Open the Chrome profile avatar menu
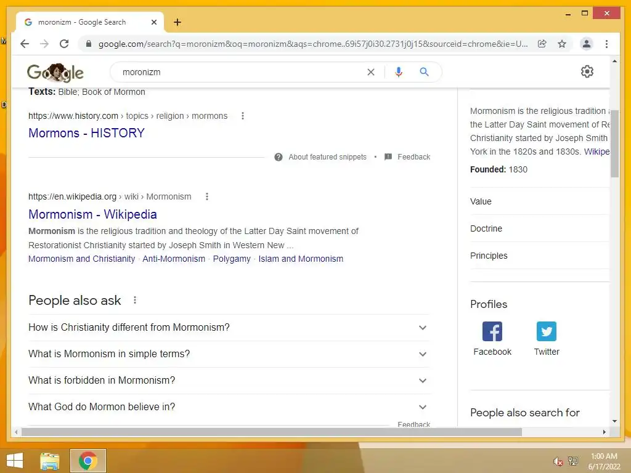The height and width of the screenshot is (473, 631). point(587,44)
